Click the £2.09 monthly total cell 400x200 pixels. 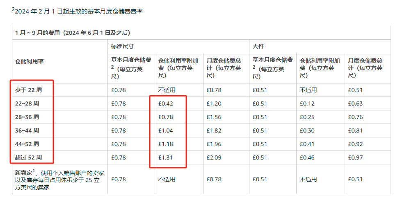(x=213, y=157)
